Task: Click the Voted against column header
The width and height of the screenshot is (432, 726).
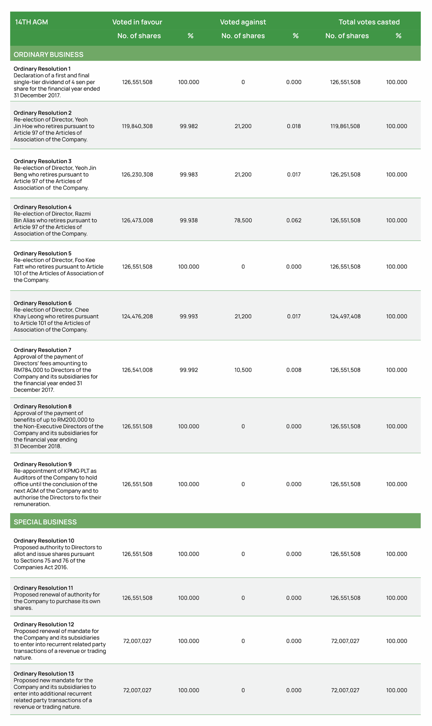Action: tap(243, 22)
